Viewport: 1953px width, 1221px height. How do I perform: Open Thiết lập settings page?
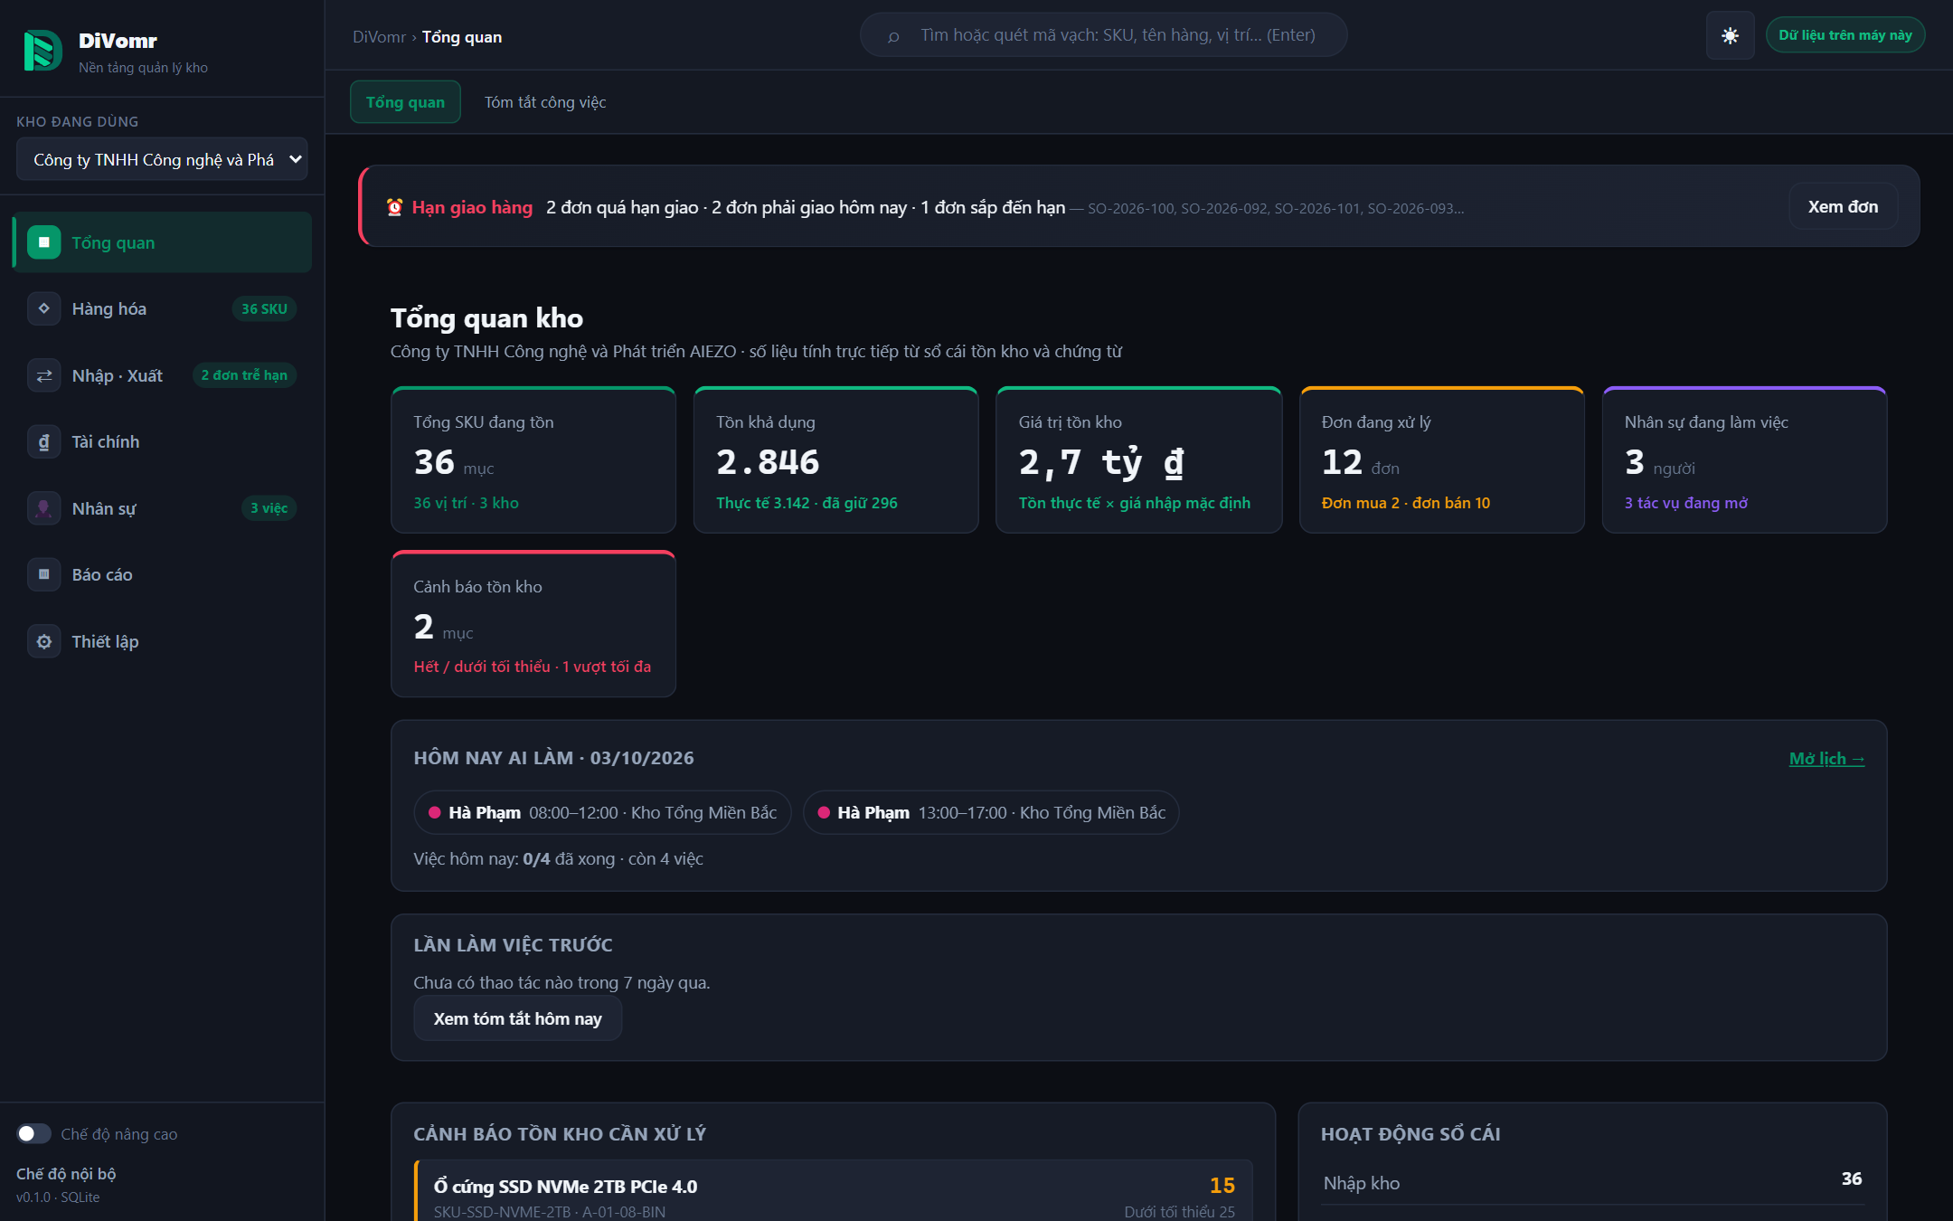pyautogui.click(x=162, y=641)
